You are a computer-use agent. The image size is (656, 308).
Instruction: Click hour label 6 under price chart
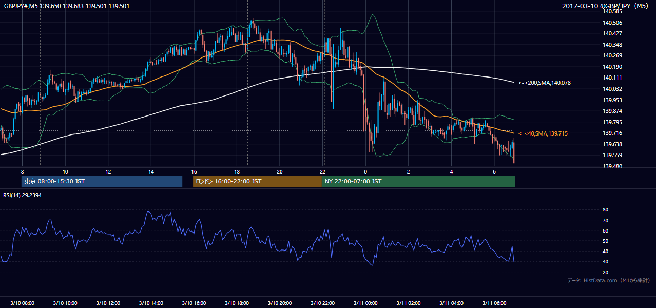pos(494,171)
